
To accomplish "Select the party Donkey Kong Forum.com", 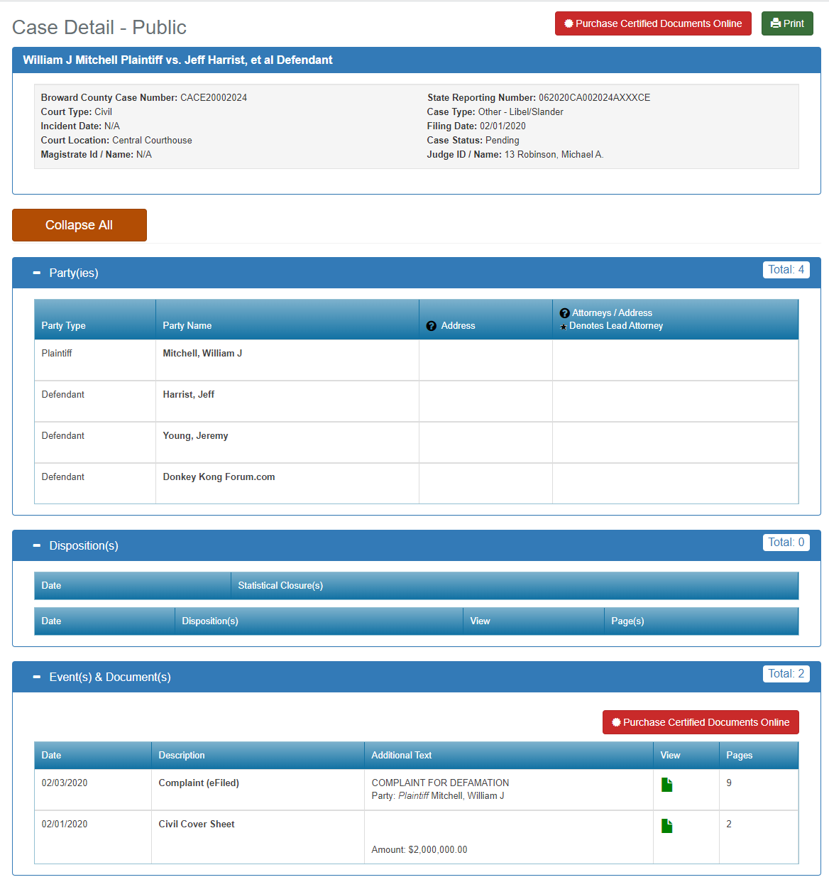I will coord(219,477).
